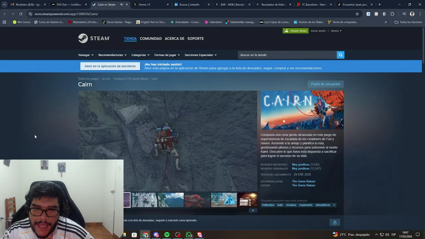Image resolution: width=425 pixels, height=239 pixels.
Task: Expand the Recomendaciones dropdown
Action: click(x=113, y=55)
